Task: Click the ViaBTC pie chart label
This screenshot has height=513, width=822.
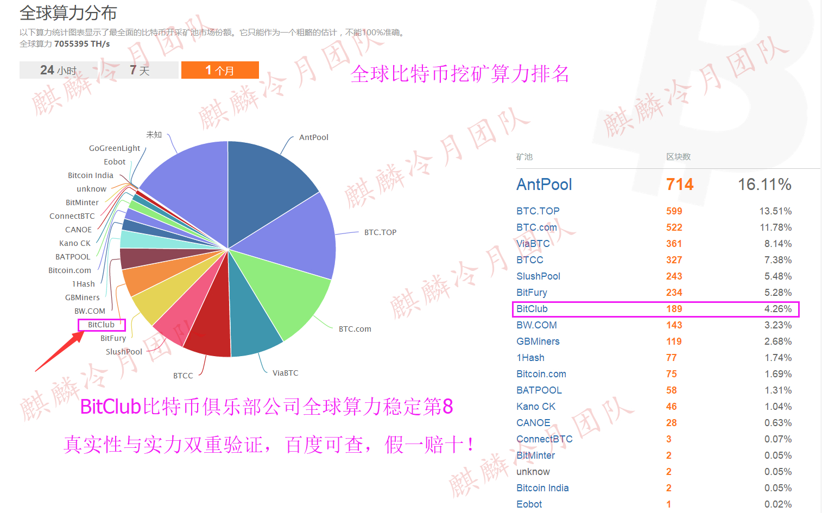Action: click(285, 373)
